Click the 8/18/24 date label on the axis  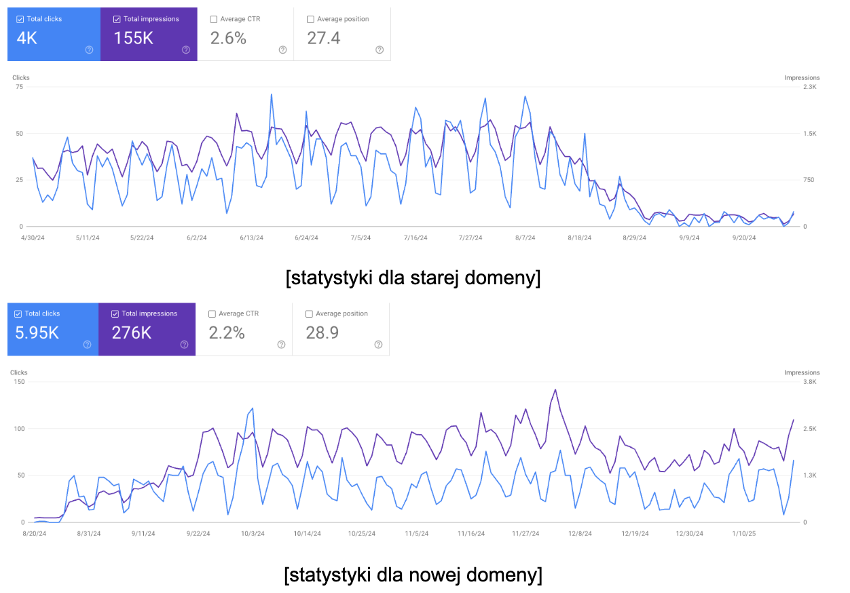(x=580, y=238)
